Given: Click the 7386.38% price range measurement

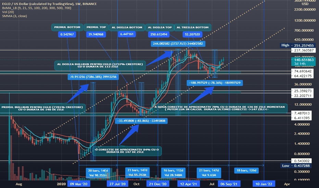Looking at the screenshot, I should point(93,77).
